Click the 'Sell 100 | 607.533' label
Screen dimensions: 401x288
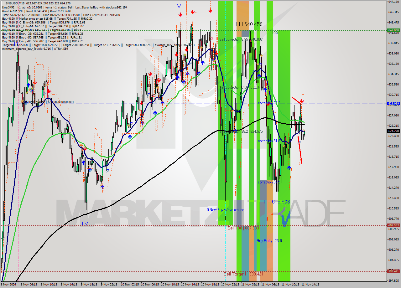pos(243,228)
